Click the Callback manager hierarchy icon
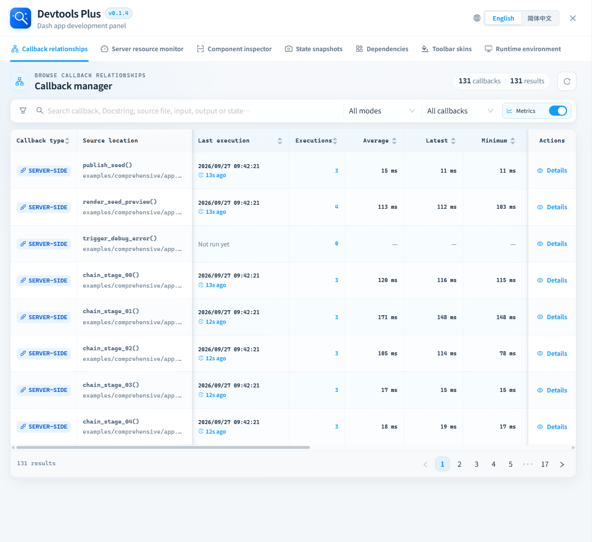Image resolution: width=592 pixels, height=542 pixels. 20,81
